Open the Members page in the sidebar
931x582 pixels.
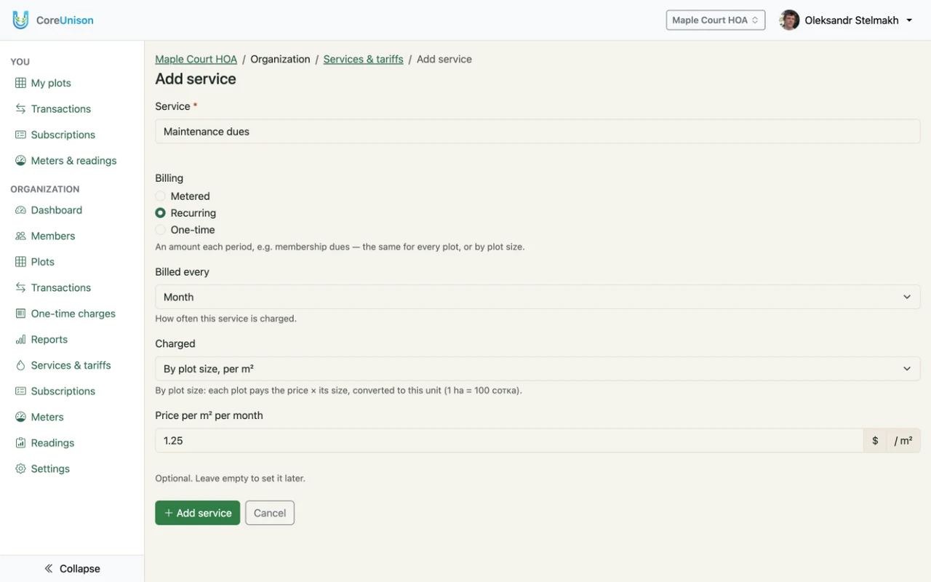coord(53,236)
